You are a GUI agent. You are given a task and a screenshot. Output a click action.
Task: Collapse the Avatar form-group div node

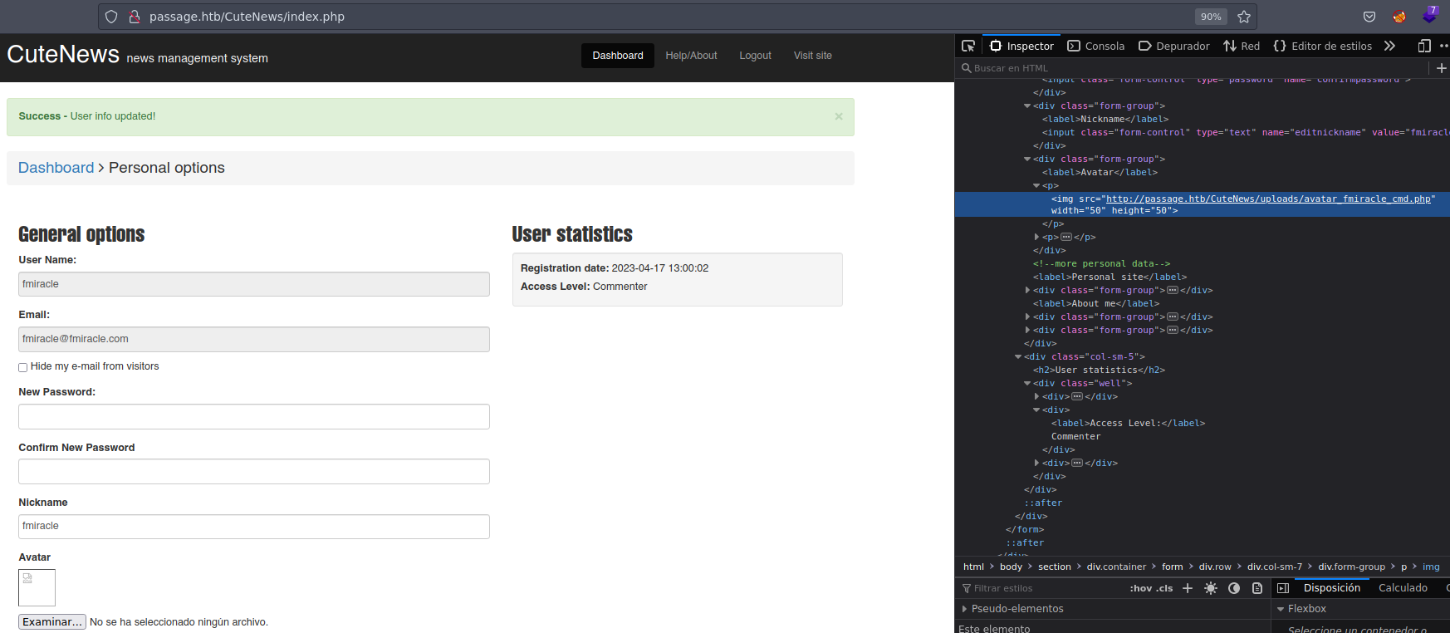pos(1027,159)
